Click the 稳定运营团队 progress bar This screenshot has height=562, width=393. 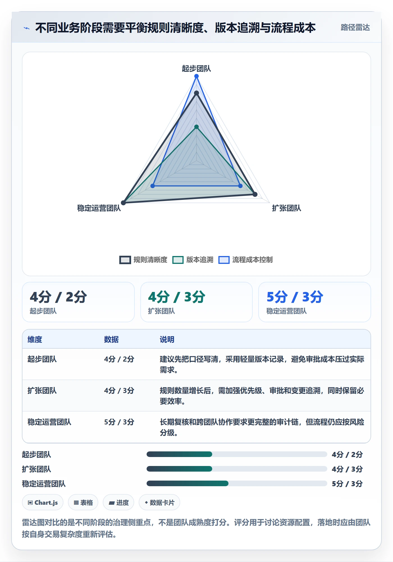point(237,483)
